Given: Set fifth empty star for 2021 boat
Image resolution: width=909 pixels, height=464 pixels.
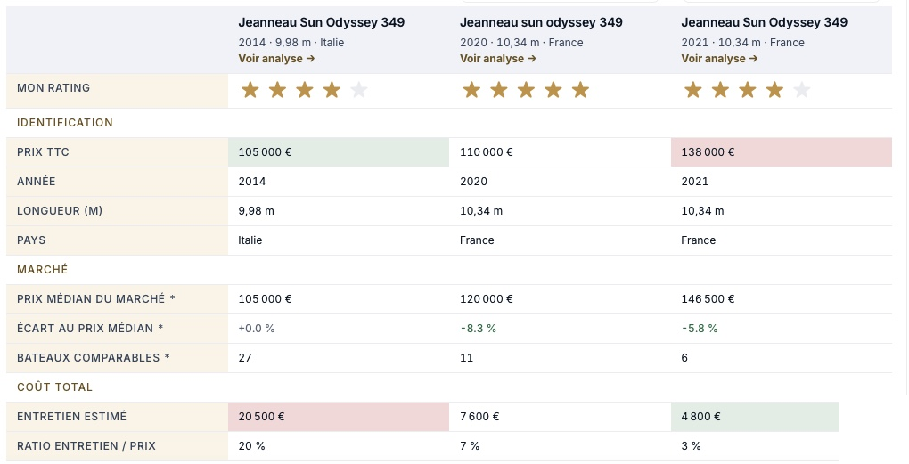Looking at the screenshot, I should (x=802, y=90).
